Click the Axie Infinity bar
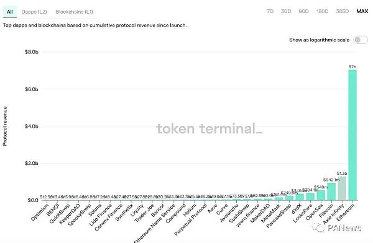 342,188
